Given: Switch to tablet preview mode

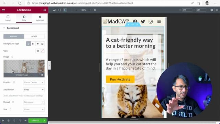Looking at the screenshot, I should pyautogui.click(x=59, y=10).
